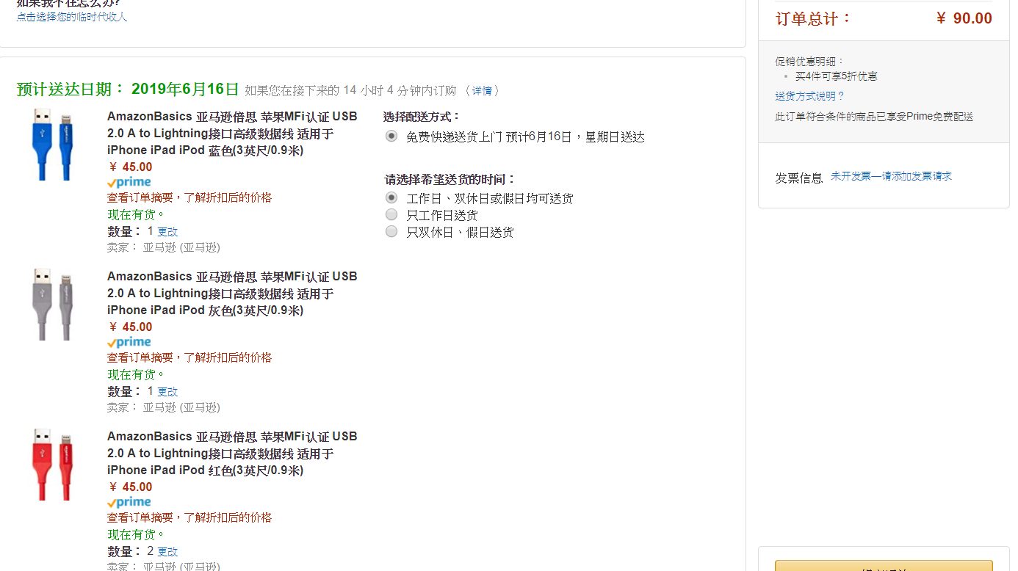Open the 点击选择您的临时代收人 link
This screenshot has width=1018, height=571.
(72, 17)
